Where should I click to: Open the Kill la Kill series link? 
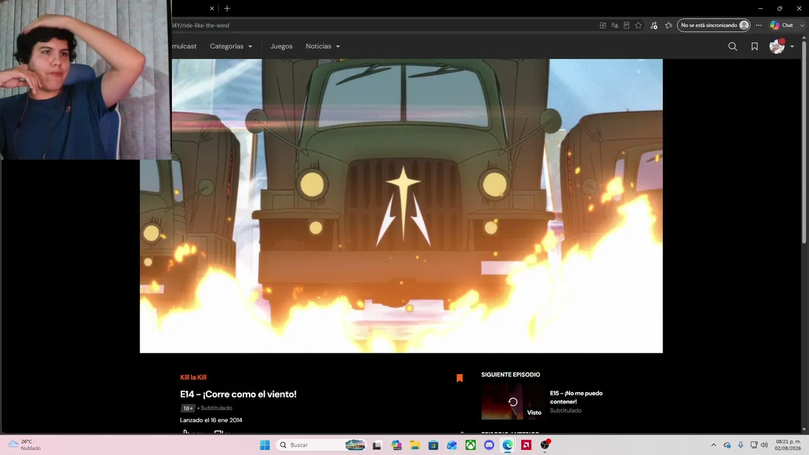[x=193, y=377]
